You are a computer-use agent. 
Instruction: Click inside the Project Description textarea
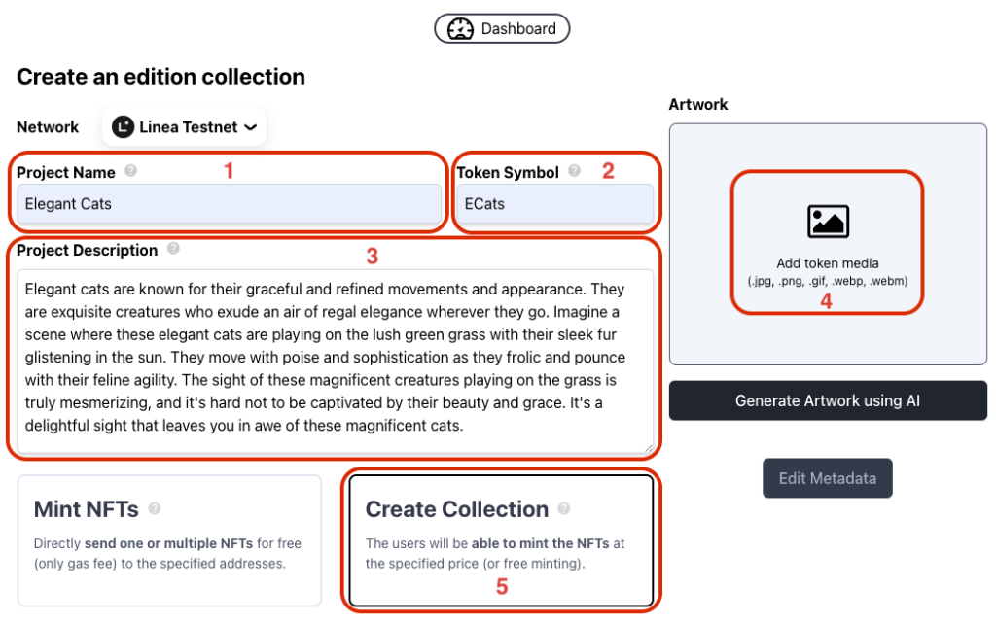[x=334, y=360]
